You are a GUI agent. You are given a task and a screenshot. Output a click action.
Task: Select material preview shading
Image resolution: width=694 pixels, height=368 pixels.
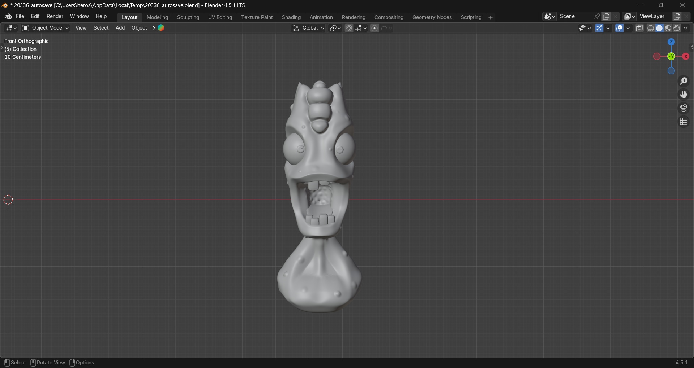(x=668, y=28)
